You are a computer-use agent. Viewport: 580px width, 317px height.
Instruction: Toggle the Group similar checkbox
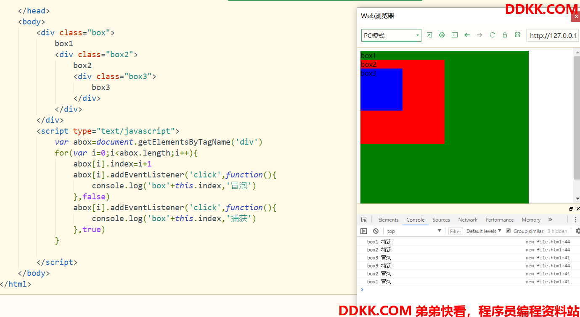point(508,231)
